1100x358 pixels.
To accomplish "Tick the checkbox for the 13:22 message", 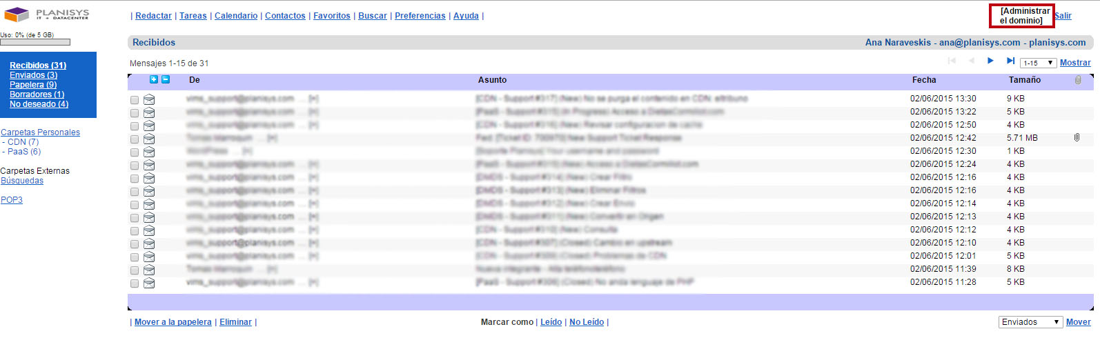I will coord(135,113).
